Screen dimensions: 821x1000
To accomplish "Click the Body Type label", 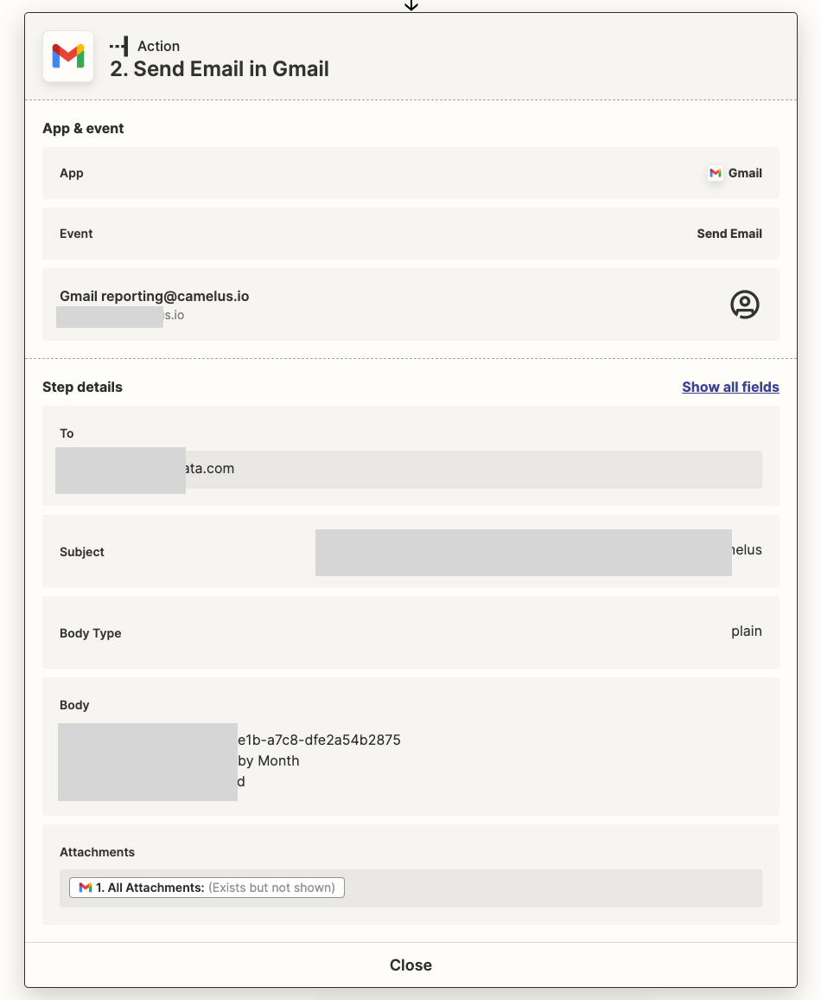I will 91,633.
